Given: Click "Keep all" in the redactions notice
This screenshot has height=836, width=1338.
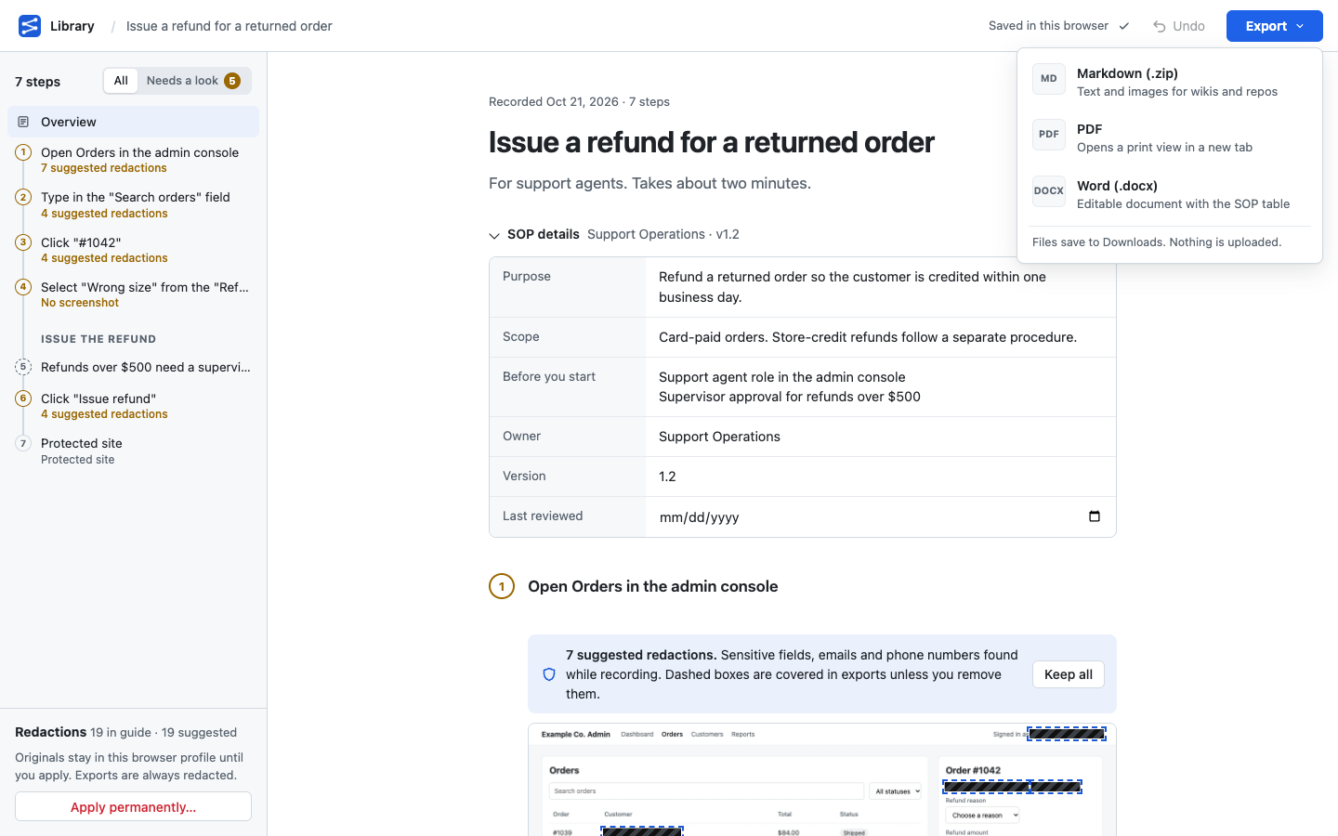Looking at the screenshot, I should click(x=1069, y=674).
